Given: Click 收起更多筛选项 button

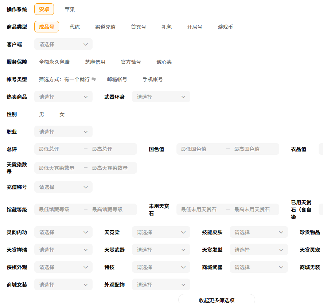Looking at the screenshot, I should point(217,300).
